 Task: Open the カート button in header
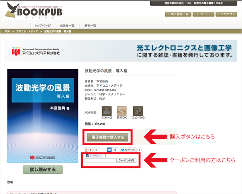point(204,14)
